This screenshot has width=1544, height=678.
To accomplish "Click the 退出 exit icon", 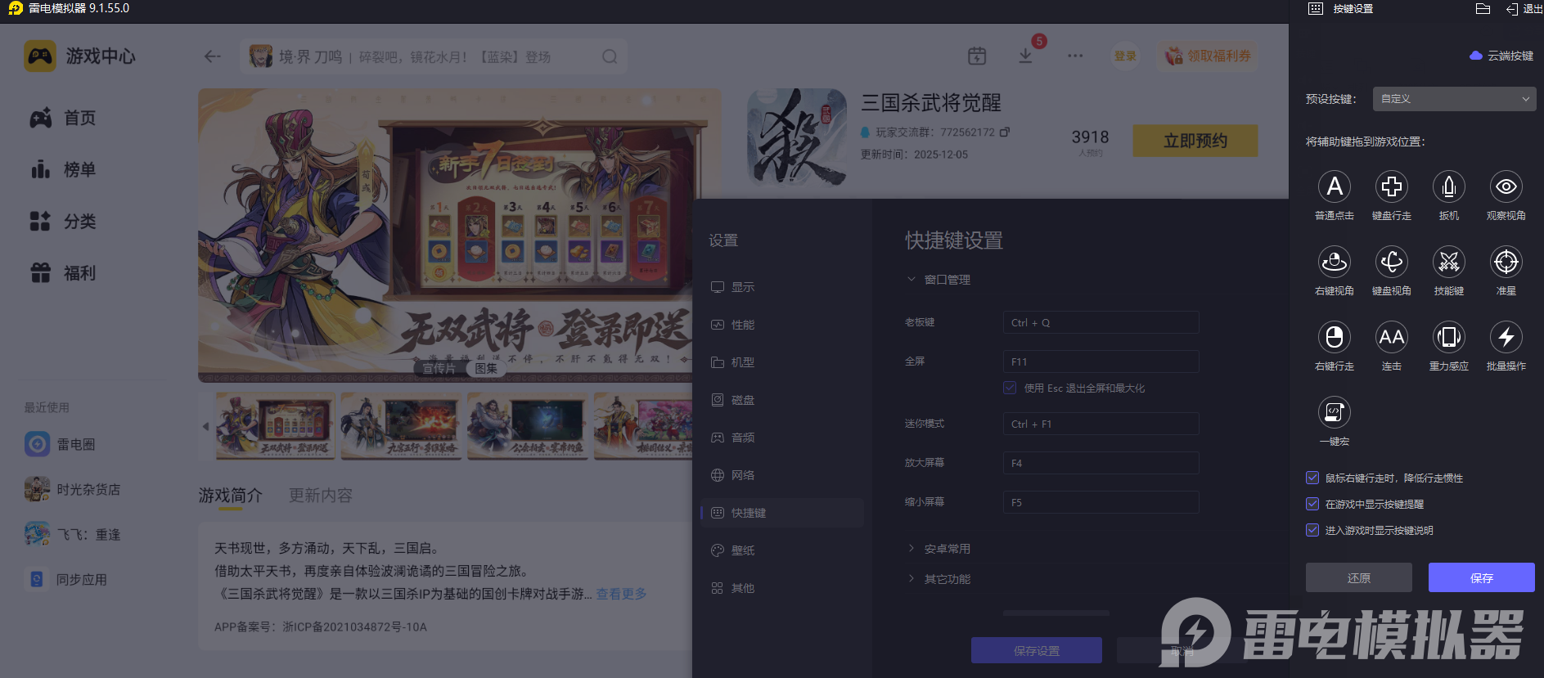I will point(1512,9).
